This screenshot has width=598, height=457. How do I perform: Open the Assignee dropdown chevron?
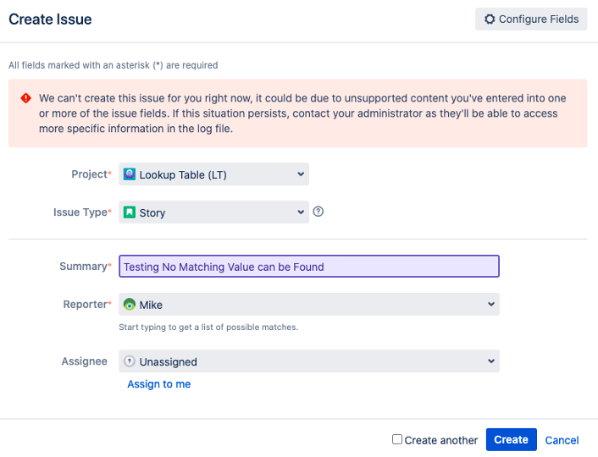[x=491, y=361]
